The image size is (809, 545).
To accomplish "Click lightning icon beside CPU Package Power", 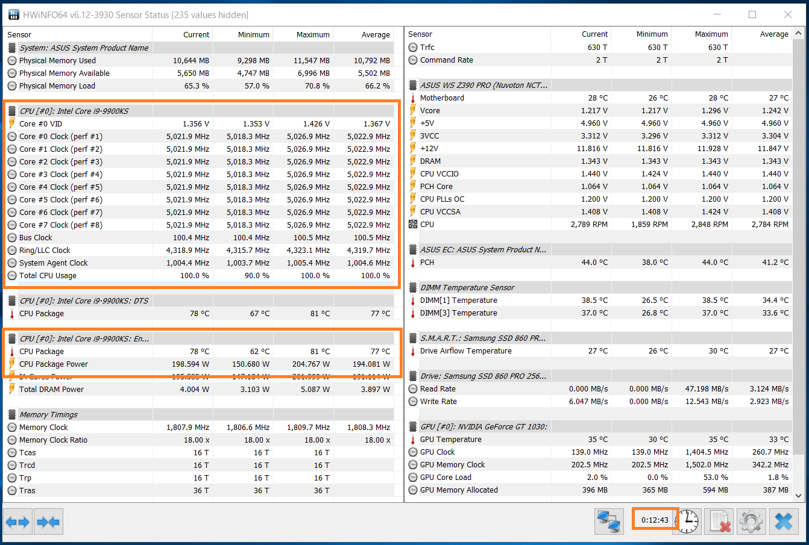I will pyautogui.click(x=12, y=364).
